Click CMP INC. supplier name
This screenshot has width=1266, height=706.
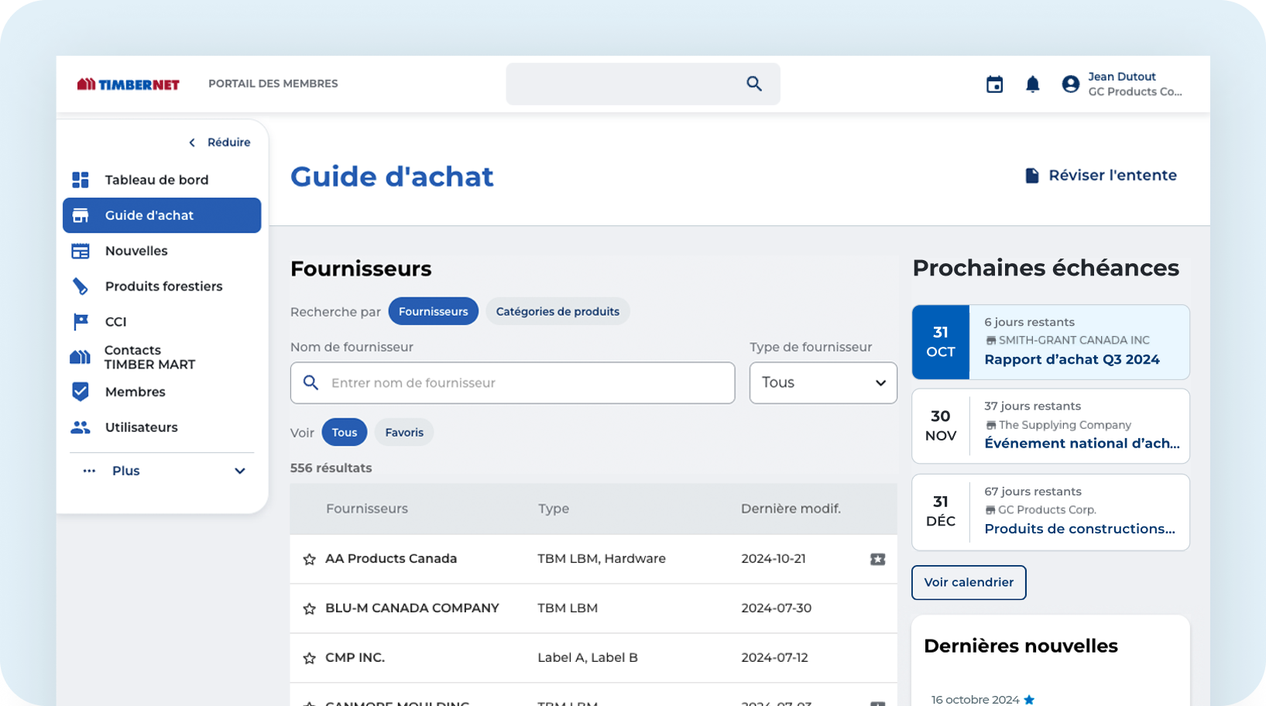[x=355, y=658]
